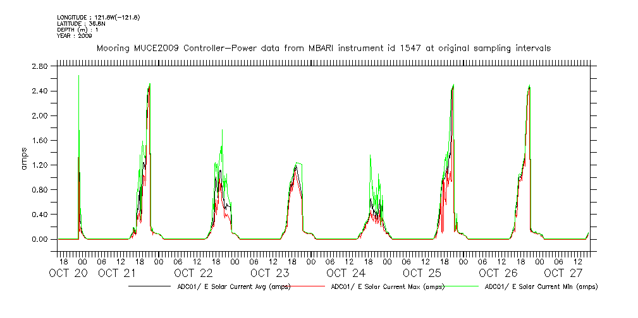Viewport: 638px width, 318px height.
Task: Select the LONGITUDE metadata line
Action: pos(98,17)
